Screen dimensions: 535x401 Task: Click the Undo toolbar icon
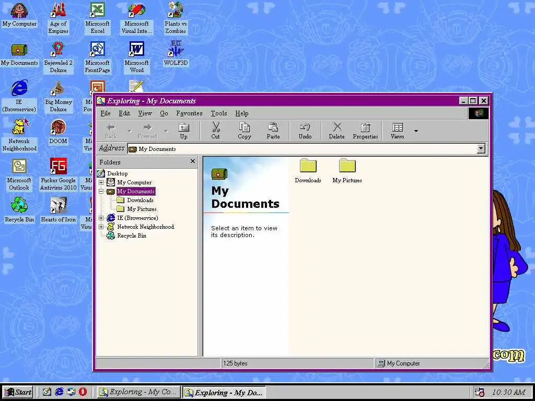(305, 131)
